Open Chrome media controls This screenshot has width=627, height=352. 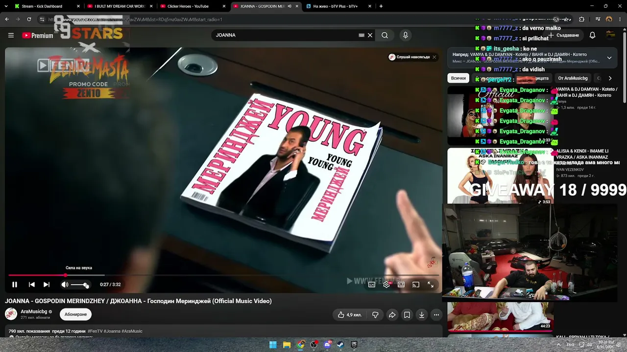point(598,20)
